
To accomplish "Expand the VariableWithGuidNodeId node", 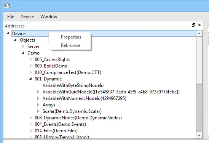I will click(38, 92).
